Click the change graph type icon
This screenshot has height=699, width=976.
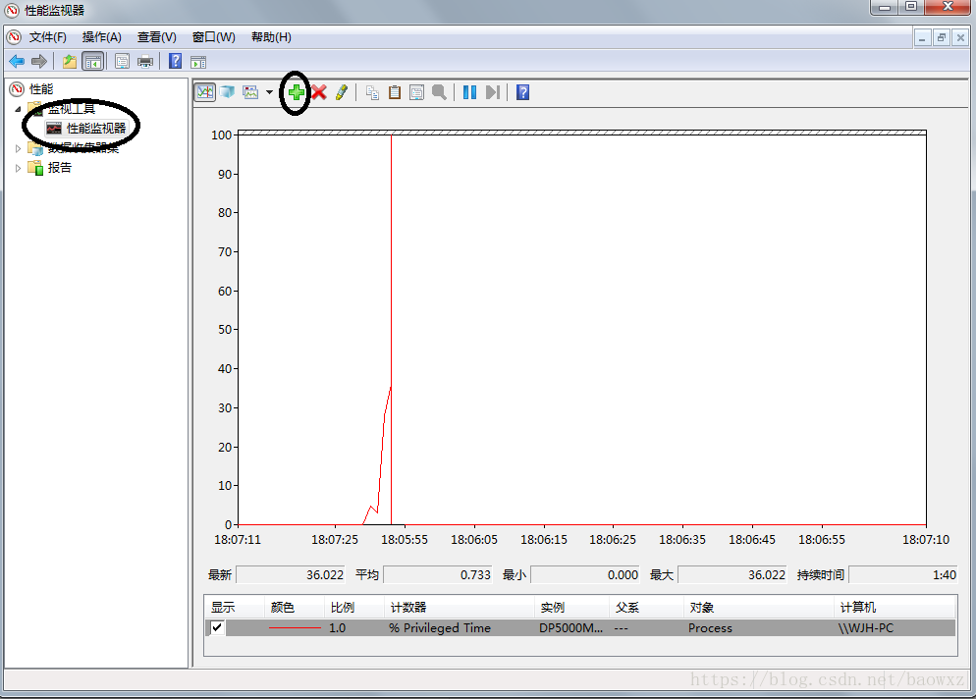[x=250, y=92]
